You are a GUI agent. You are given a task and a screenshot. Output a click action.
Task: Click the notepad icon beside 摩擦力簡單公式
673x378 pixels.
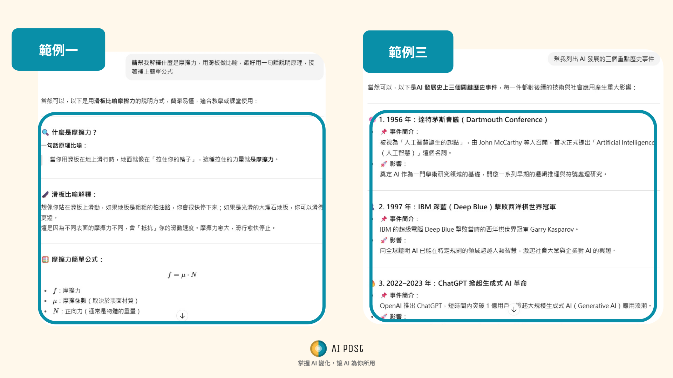(x=45, y=259)
